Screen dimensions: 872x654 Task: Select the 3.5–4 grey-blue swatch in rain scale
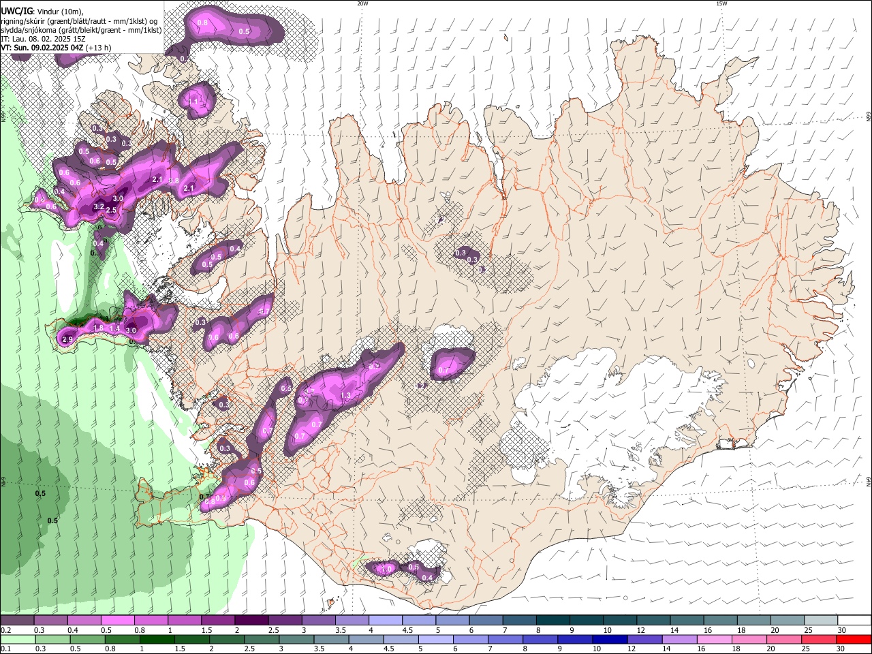(x=330, y=639)
